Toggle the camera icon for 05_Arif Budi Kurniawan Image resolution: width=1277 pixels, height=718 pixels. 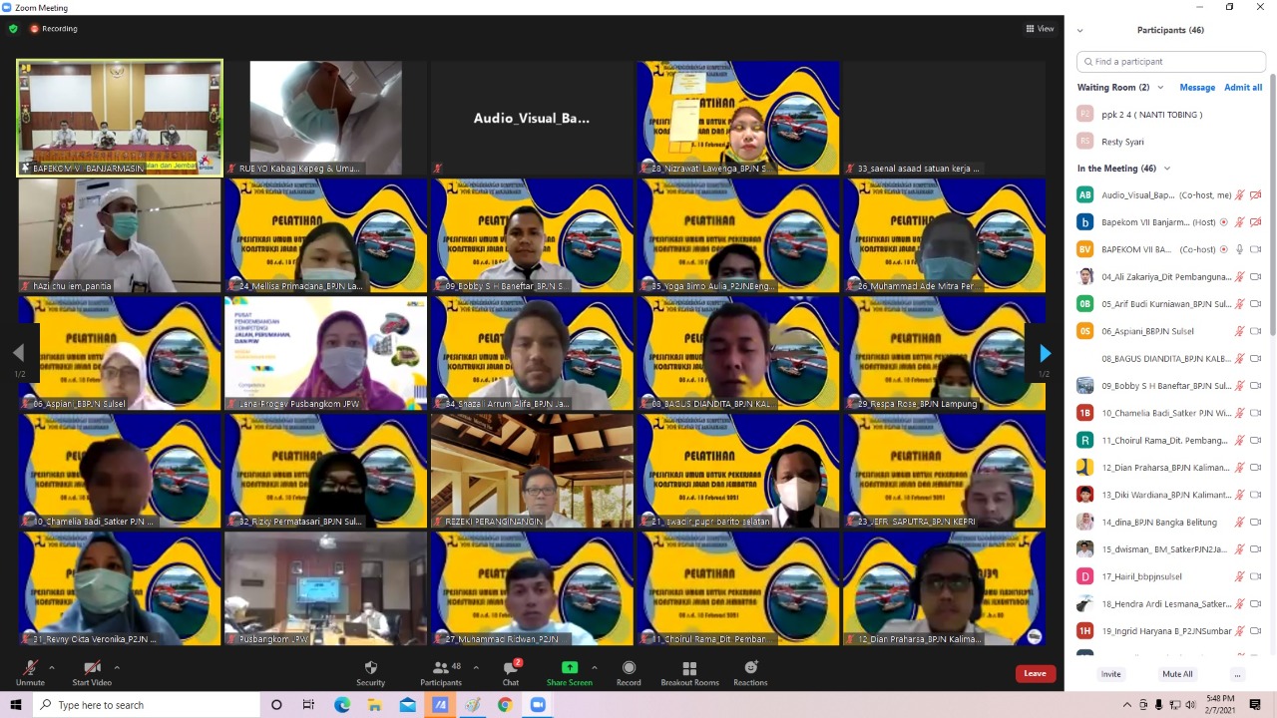click(1256, 303)
